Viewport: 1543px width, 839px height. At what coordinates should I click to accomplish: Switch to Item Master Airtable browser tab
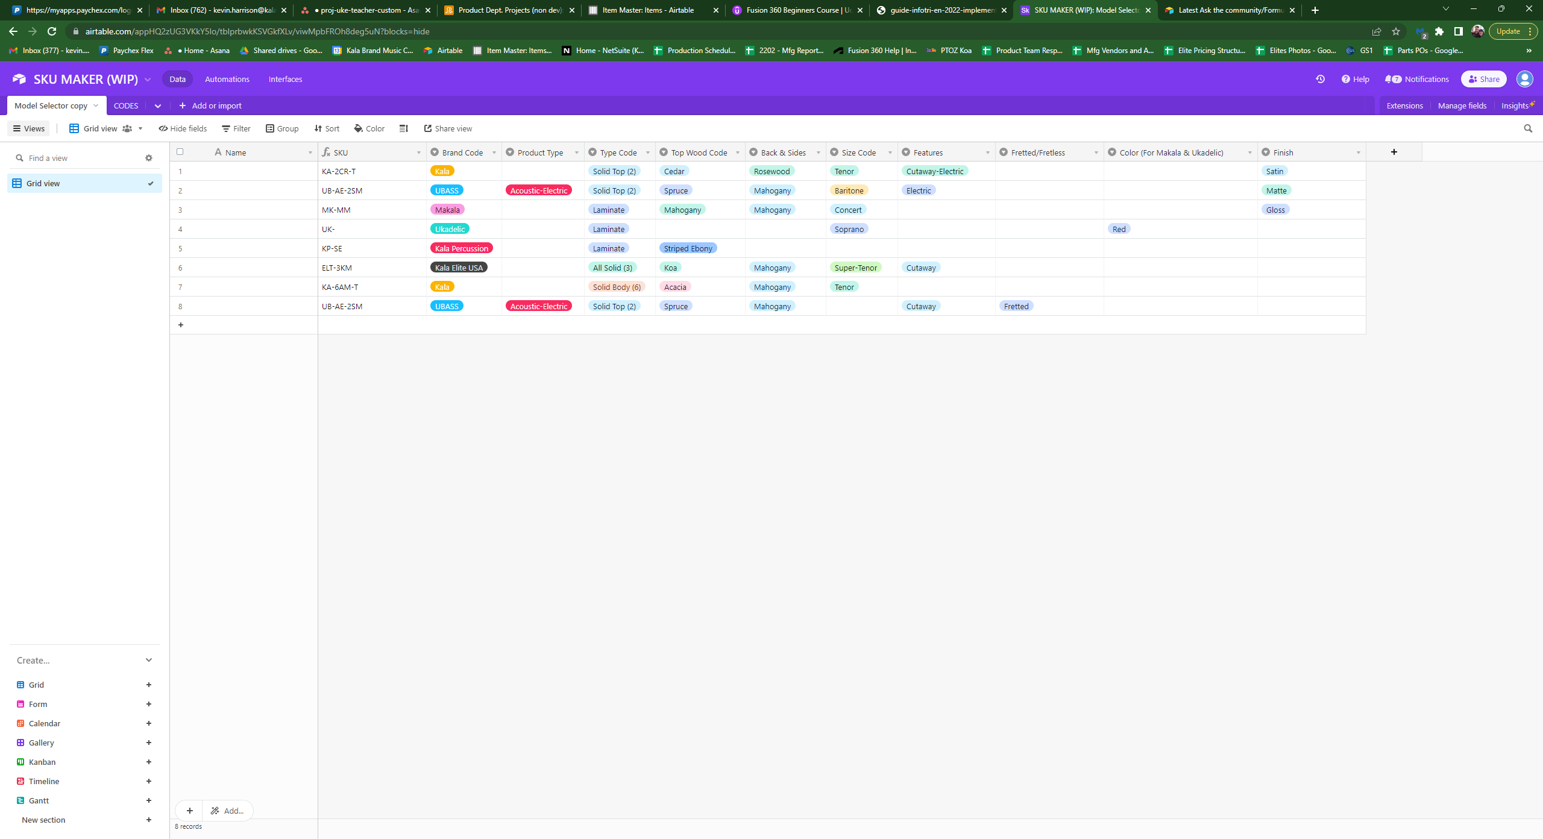click(x=654, y=10)
